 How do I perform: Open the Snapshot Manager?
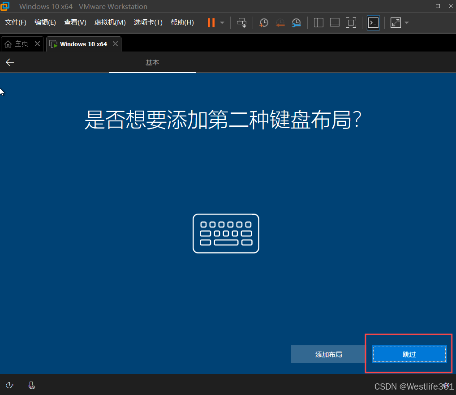tap(296, 22)
